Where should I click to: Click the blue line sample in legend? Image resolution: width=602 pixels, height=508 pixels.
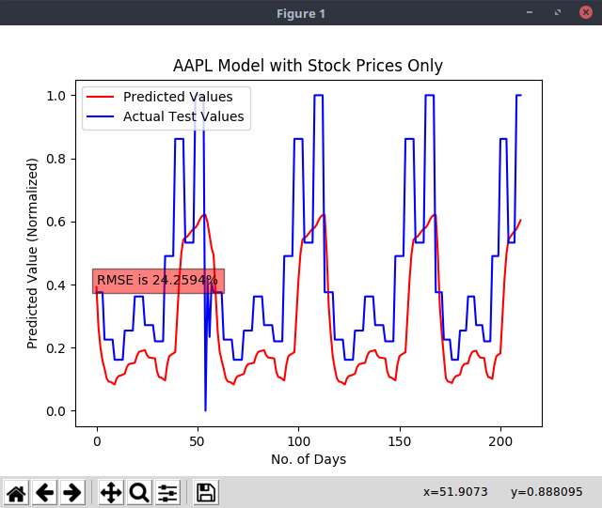pos(101,116)
